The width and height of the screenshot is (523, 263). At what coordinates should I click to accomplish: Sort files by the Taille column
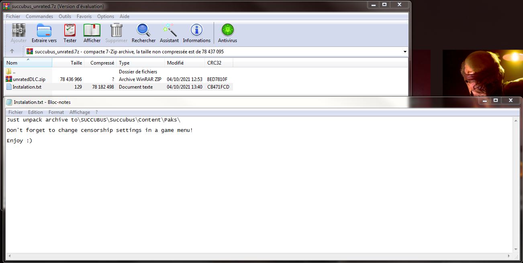(x=68, y=63)
